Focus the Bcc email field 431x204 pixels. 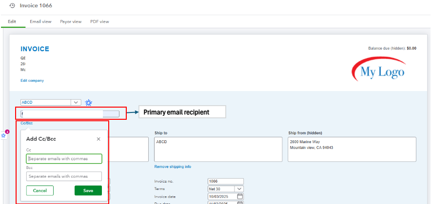tap(64, 176)
